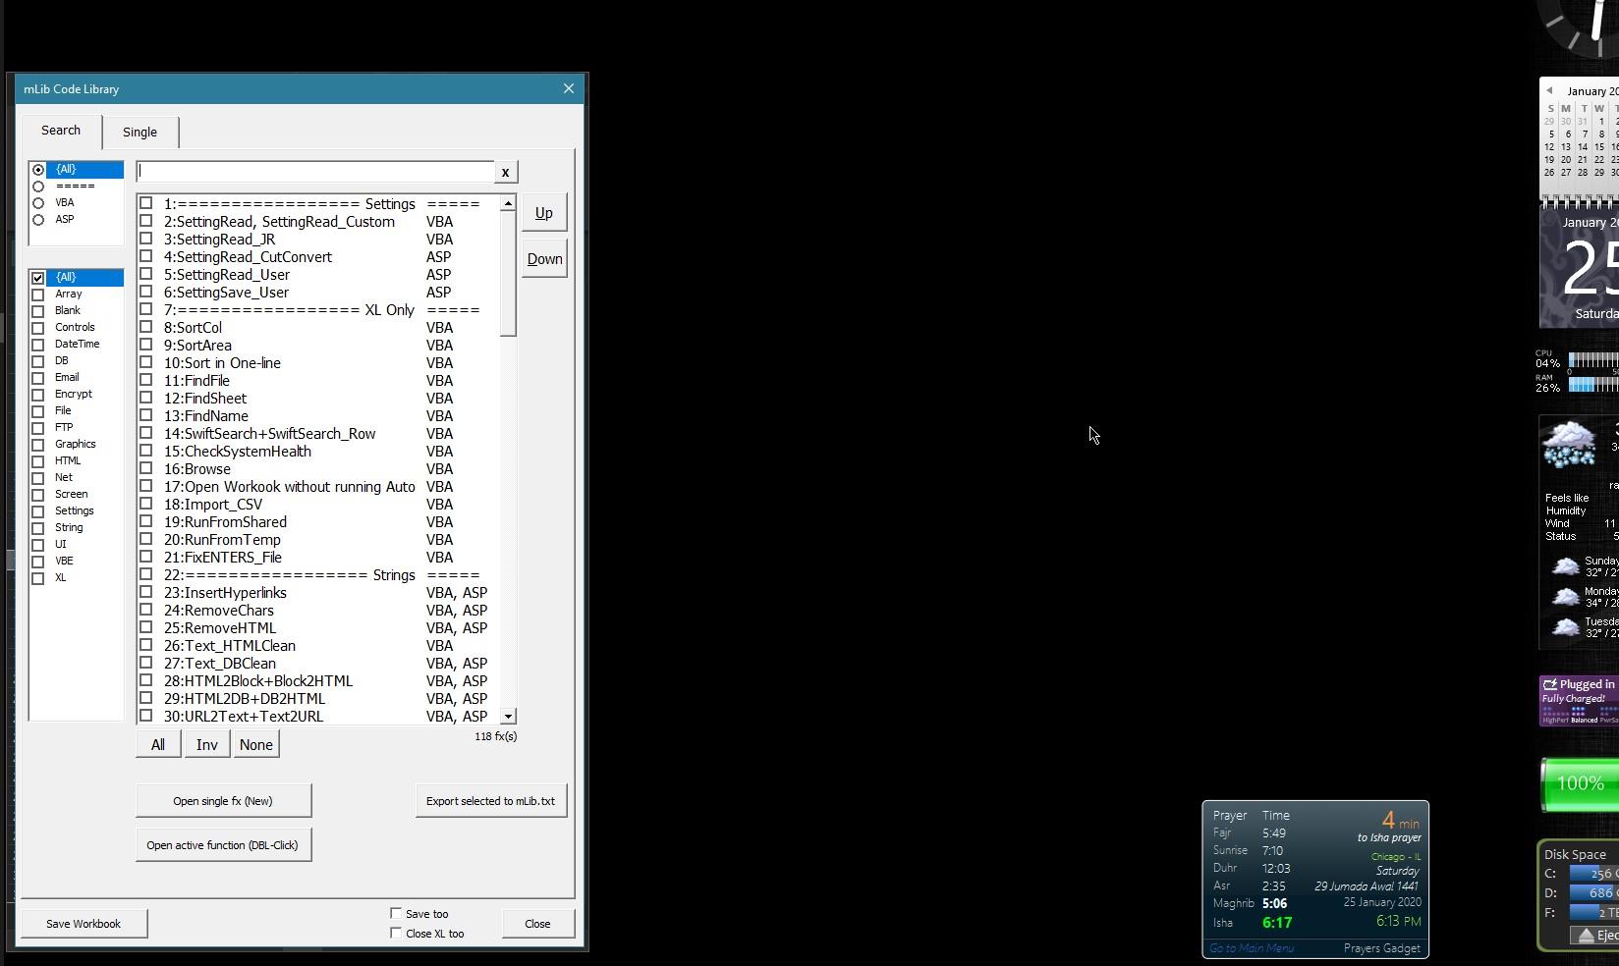The image size is (1619, 966).
Task: Enable the Save too checkbox
Action: pos(396,914)
